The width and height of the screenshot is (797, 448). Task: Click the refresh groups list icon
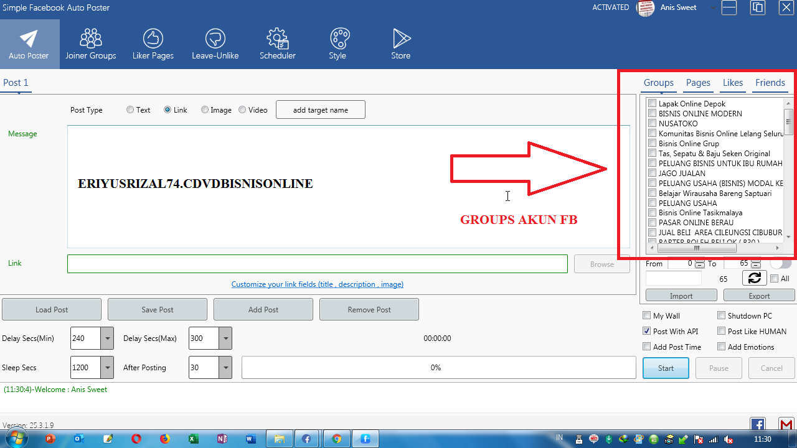755,278
